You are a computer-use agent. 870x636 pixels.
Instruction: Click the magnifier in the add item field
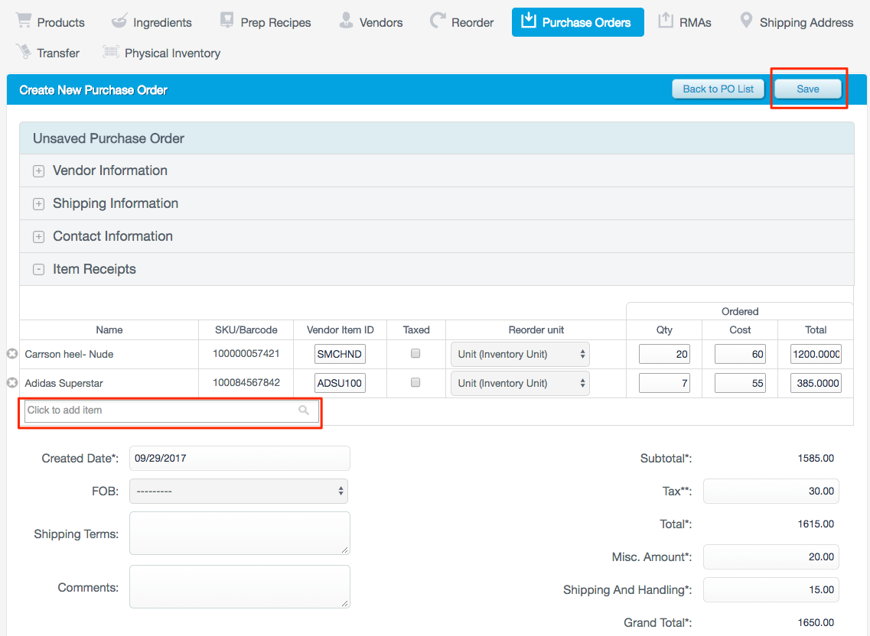click(x=304, y=410)
